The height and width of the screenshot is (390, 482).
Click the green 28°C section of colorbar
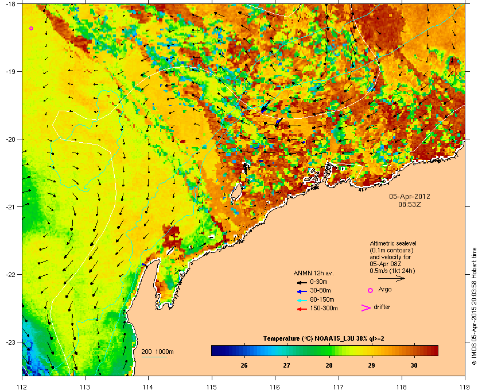(329, 350)
